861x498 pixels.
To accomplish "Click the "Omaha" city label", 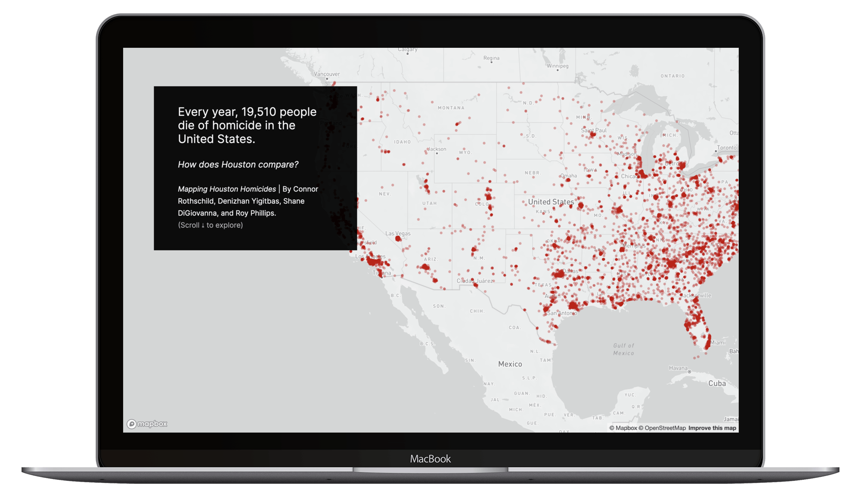I will pyautogui.click(x=569, y=176).
